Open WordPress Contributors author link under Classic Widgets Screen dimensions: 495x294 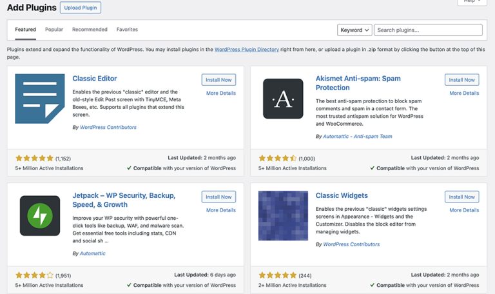pos(351,244)
